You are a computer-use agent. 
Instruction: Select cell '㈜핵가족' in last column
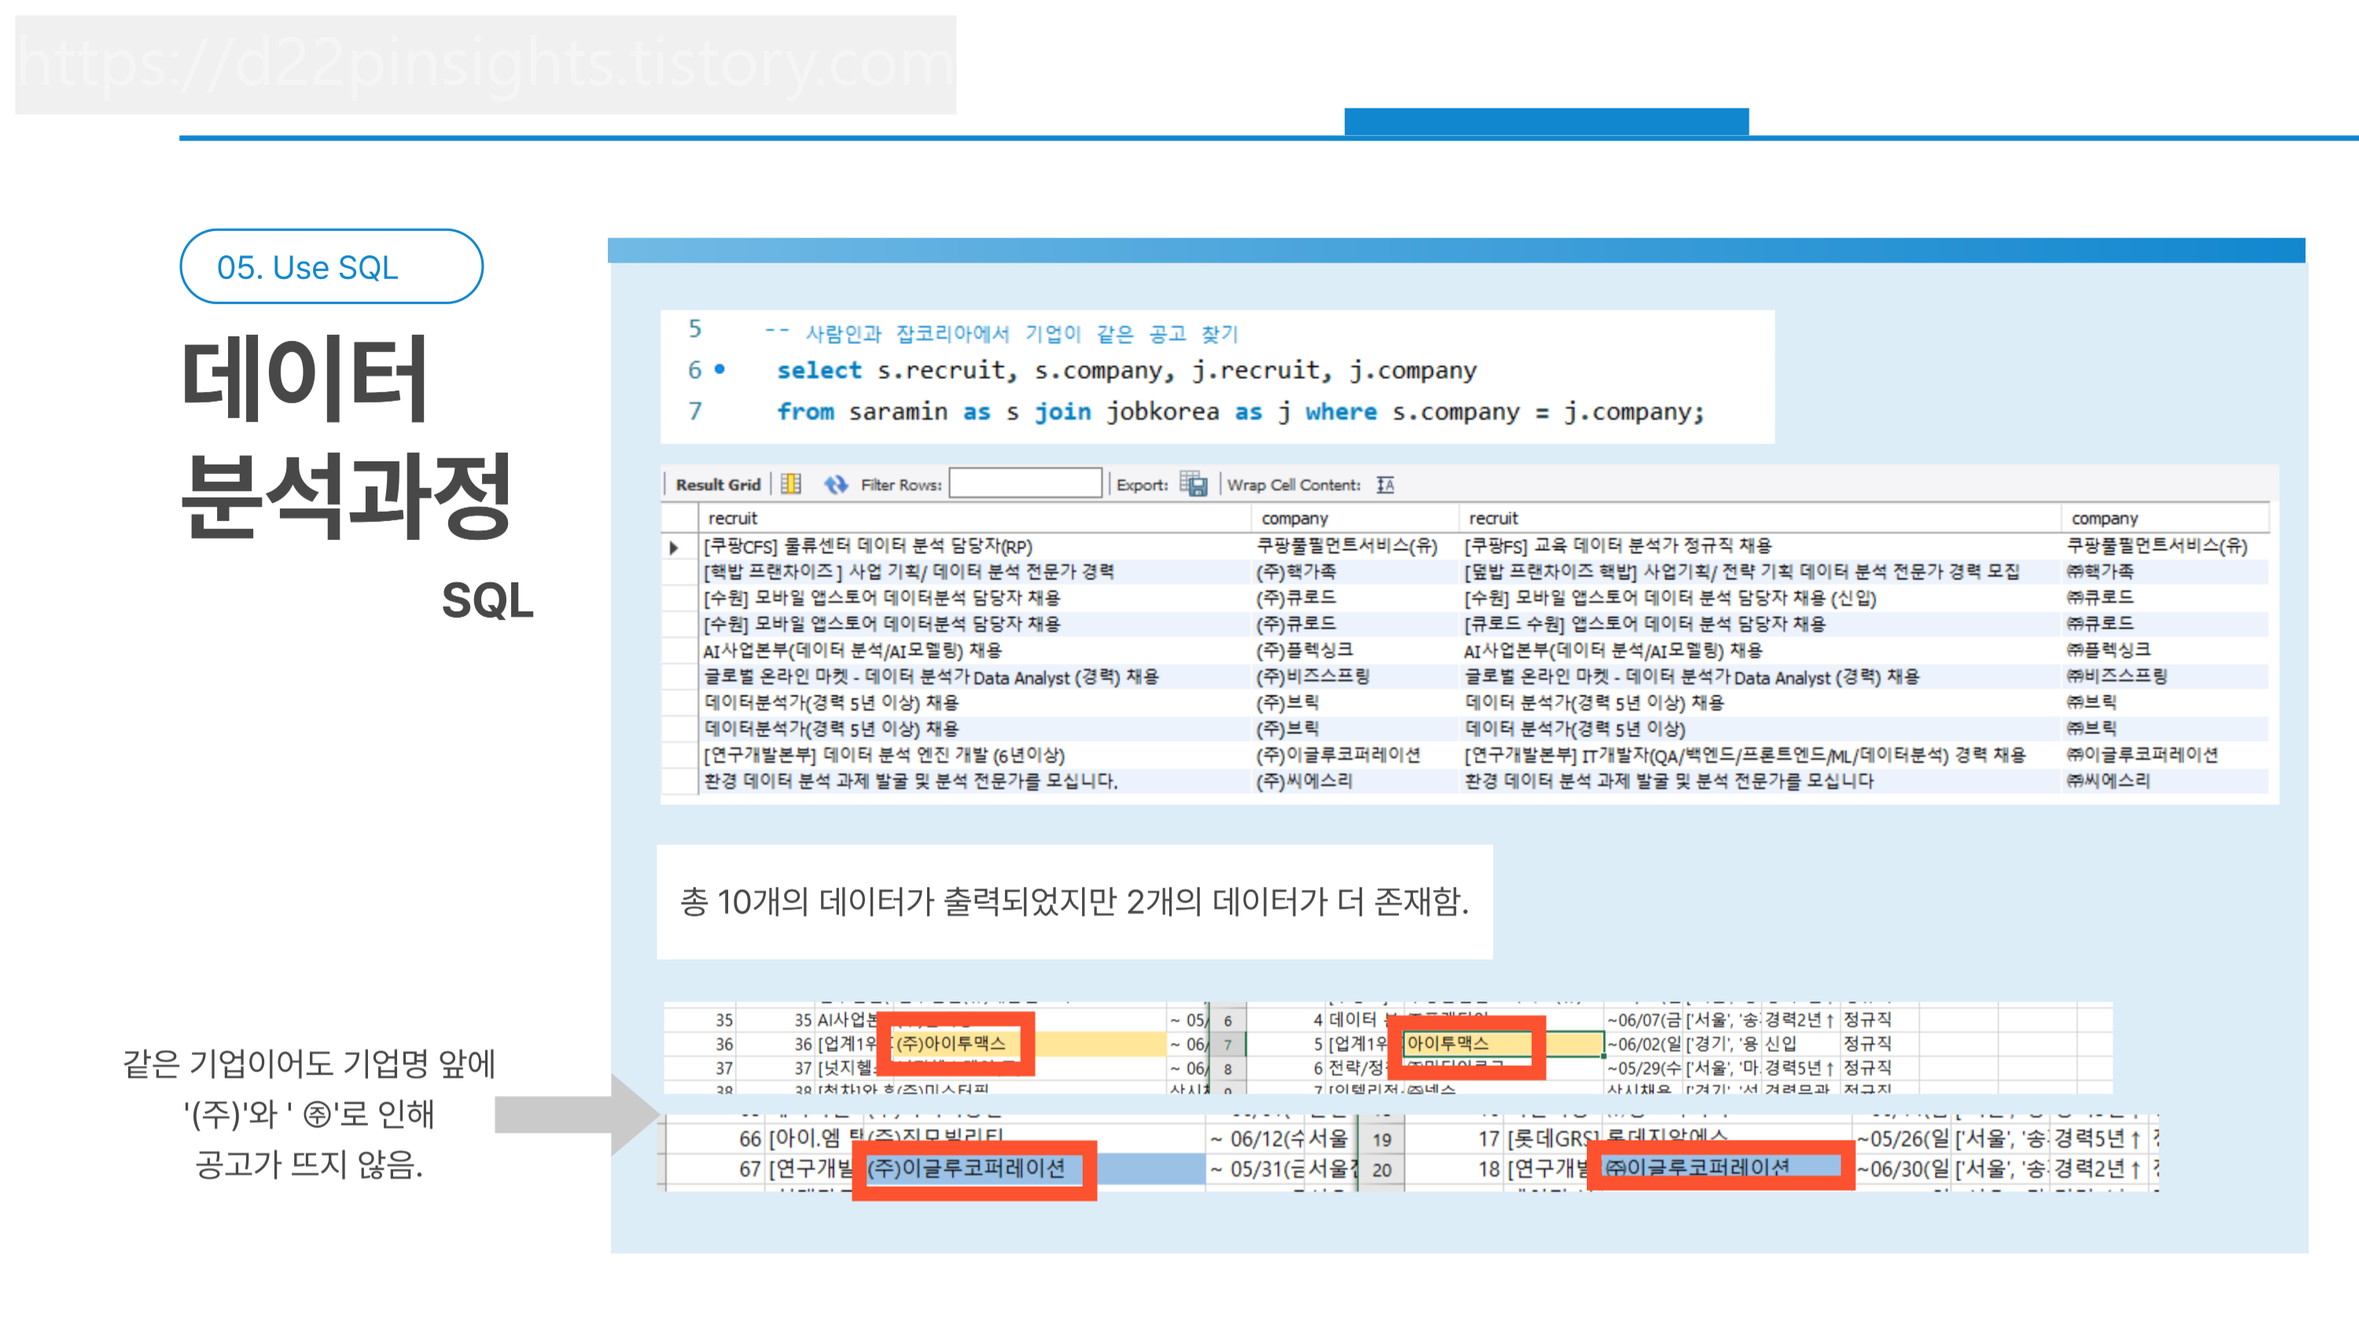click(x=2100, y=572)
